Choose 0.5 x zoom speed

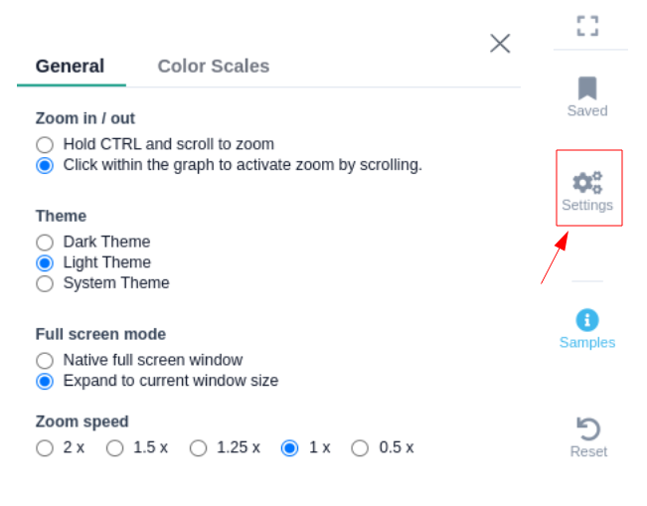click(x=360, y=448)
